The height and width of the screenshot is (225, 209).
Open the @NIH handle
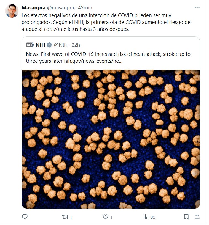[60, 45]
